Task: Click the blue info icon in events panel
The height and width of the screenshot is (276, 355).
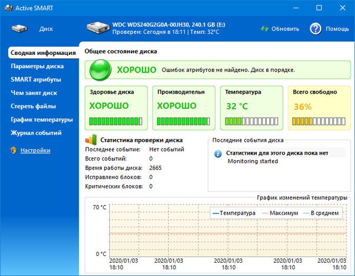Action: coord(218,154)
